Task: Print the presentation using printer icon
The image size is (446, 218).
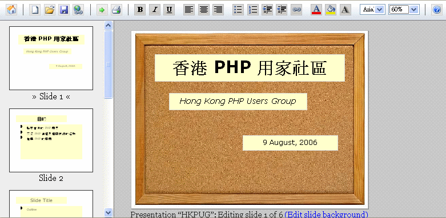Action: click(116, 10)
